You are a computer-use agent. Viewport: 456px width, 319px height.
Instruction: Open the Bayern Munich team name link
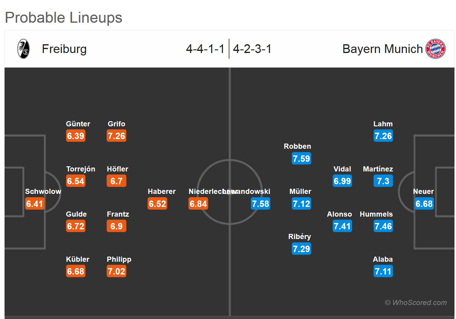coord(382,49)
